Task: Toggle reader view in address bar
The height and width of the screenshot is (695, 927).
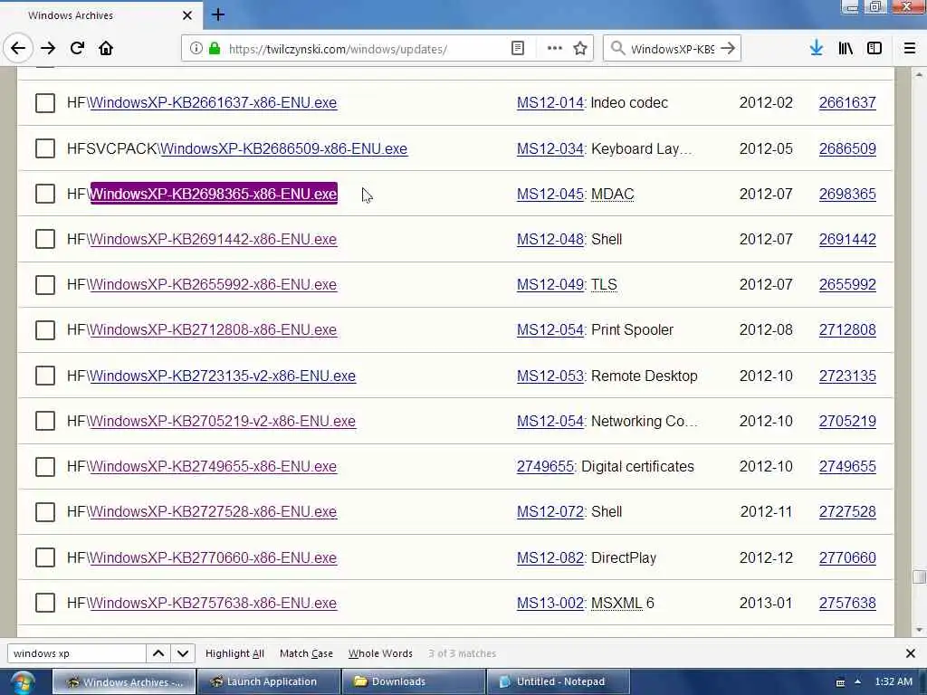Action: pos(517,49)
